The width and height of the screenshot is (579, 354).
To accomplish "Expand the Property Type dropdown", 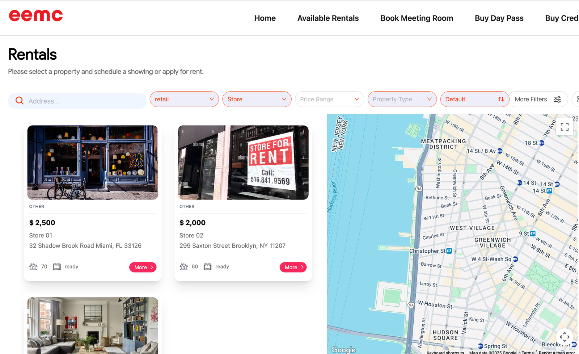I will pyautogui.click(x=402, y=99).
